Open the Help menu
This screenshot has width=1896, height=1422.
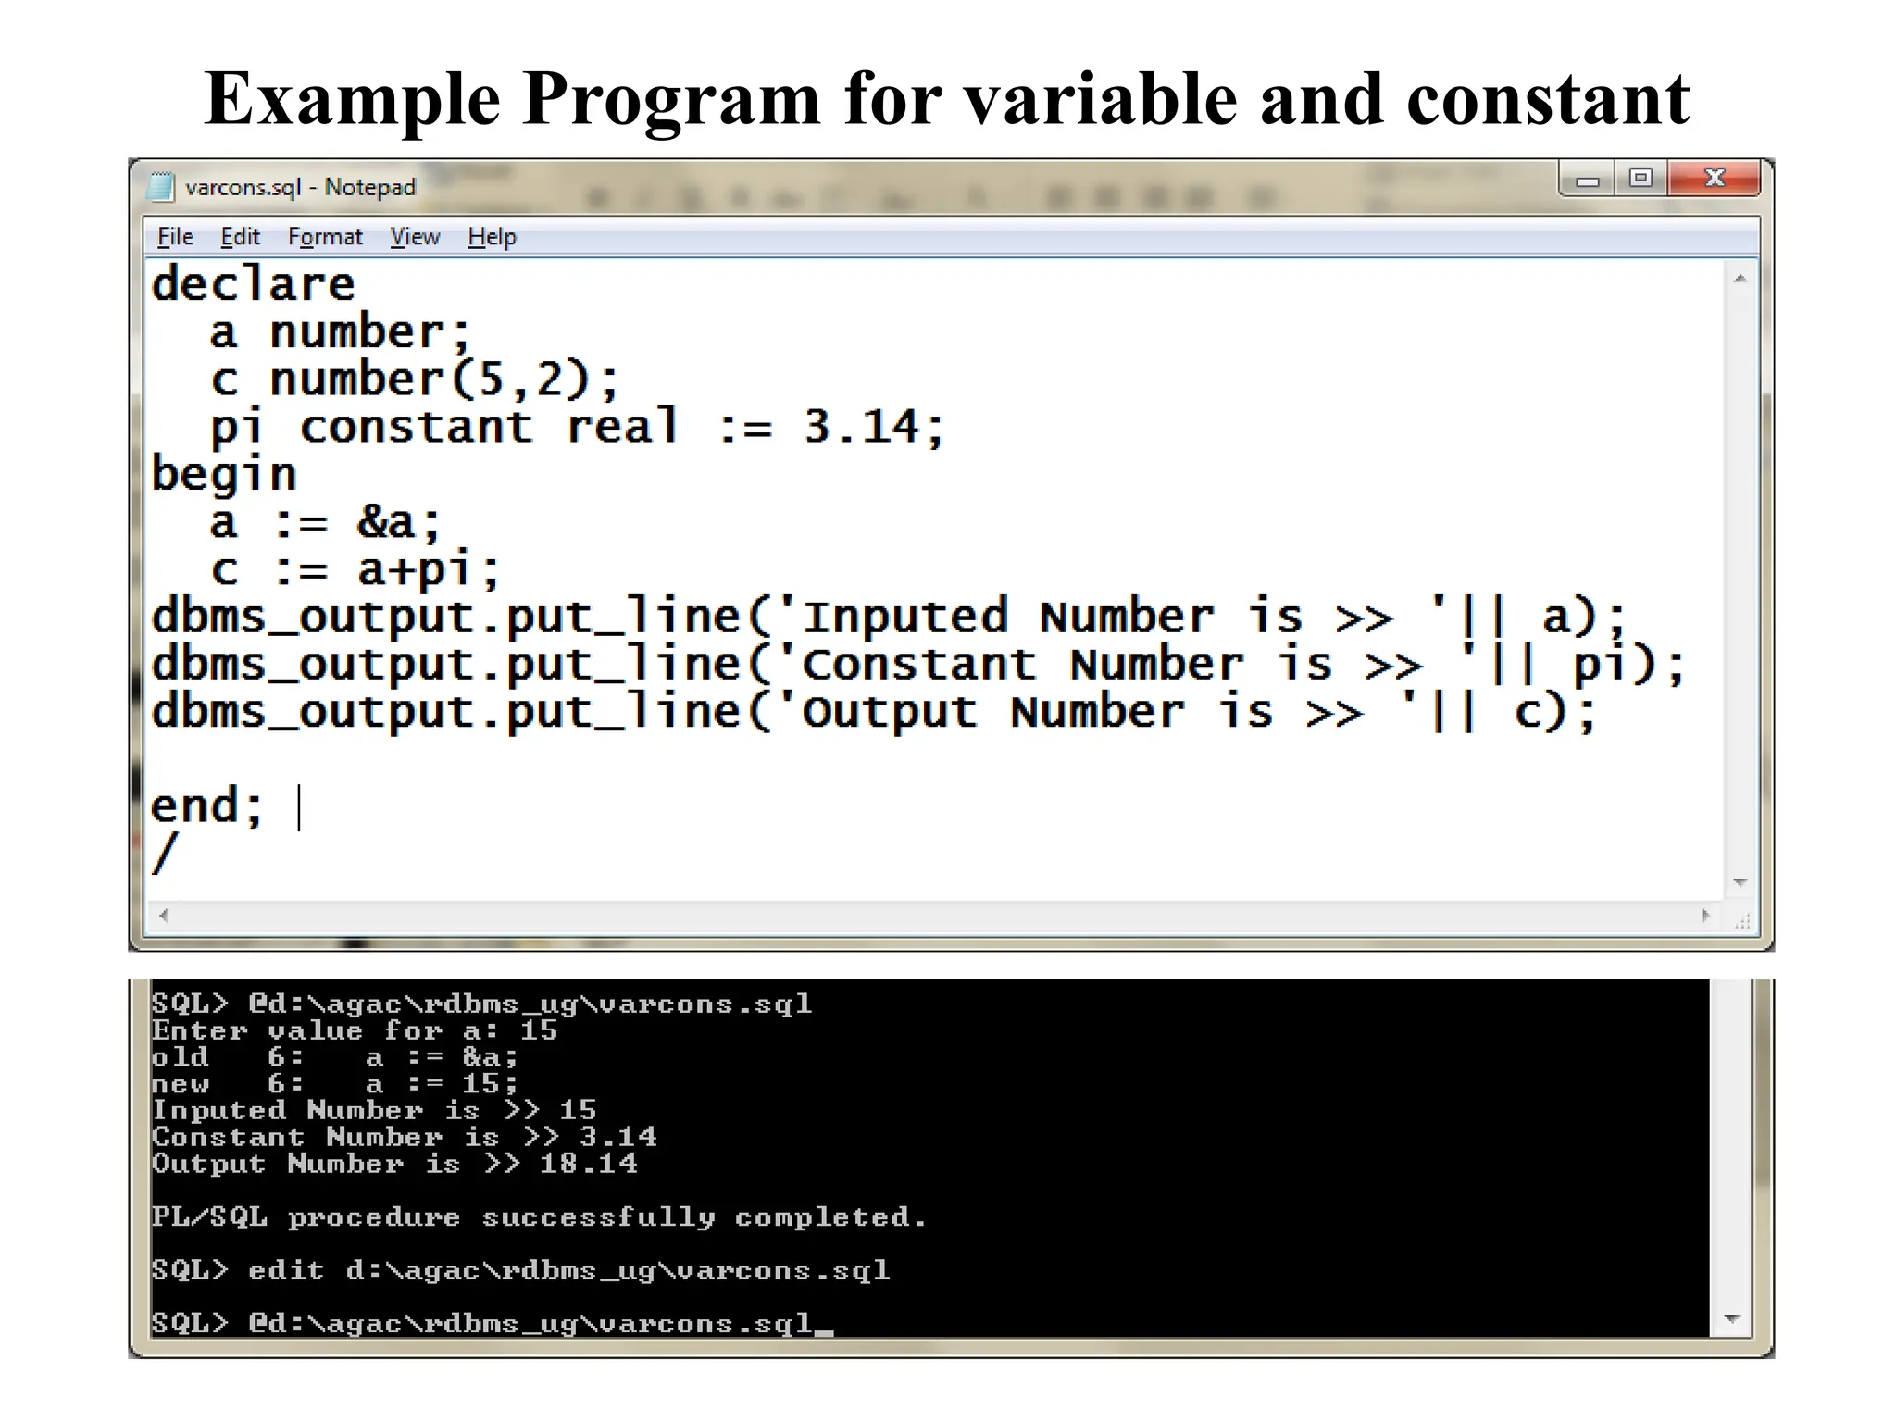pyautogui.click(x=492, y=237)
